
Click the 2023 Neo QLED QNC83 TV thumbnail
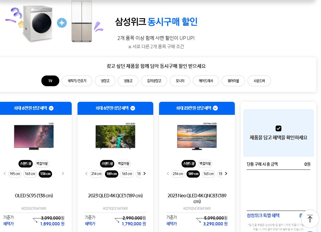point(197,136)
